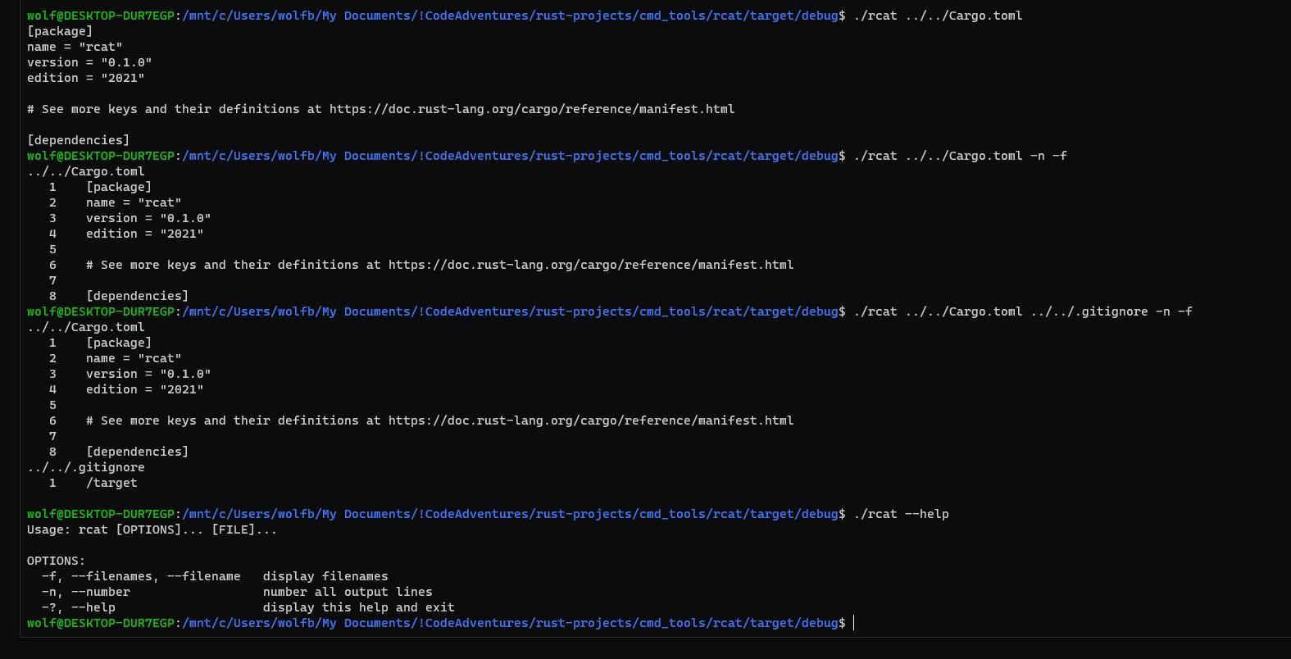Open the manifest.html URL in the unnumbered comment line
1291x659 pixels.
click(532, 109)
